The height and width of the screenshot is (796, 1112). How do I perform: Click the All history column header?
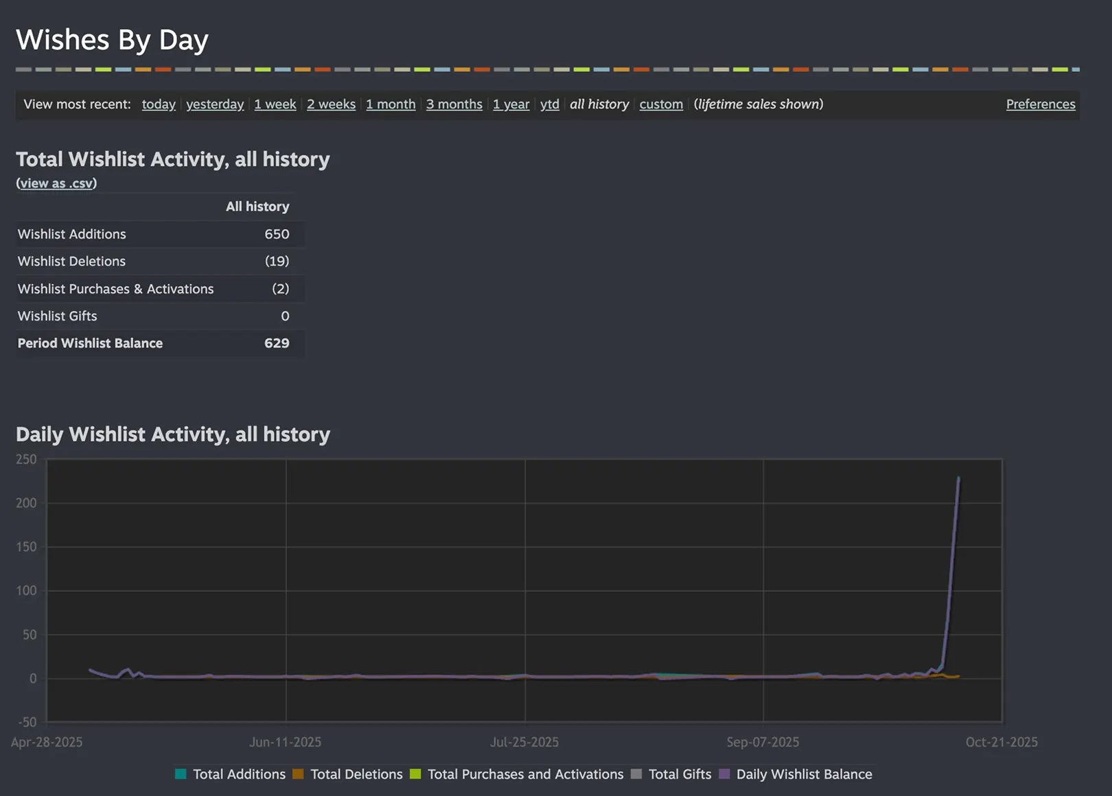click(x=257, y=207)
